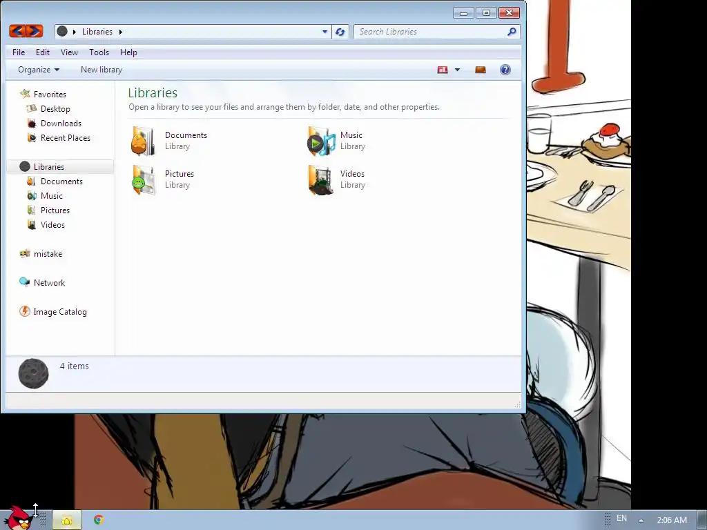Select the Network label in sidebar
707x530 pixels.
coord(50,282)
